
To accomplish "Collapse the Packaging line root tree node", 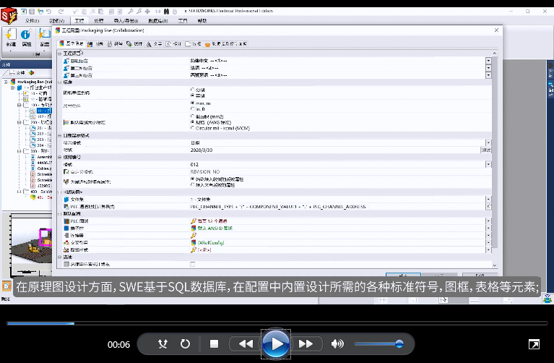I will (x=6, y=82).
